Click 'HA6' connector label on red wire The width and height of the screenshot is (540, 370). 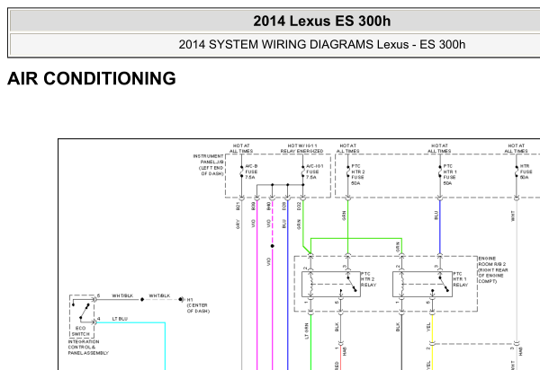345,351
